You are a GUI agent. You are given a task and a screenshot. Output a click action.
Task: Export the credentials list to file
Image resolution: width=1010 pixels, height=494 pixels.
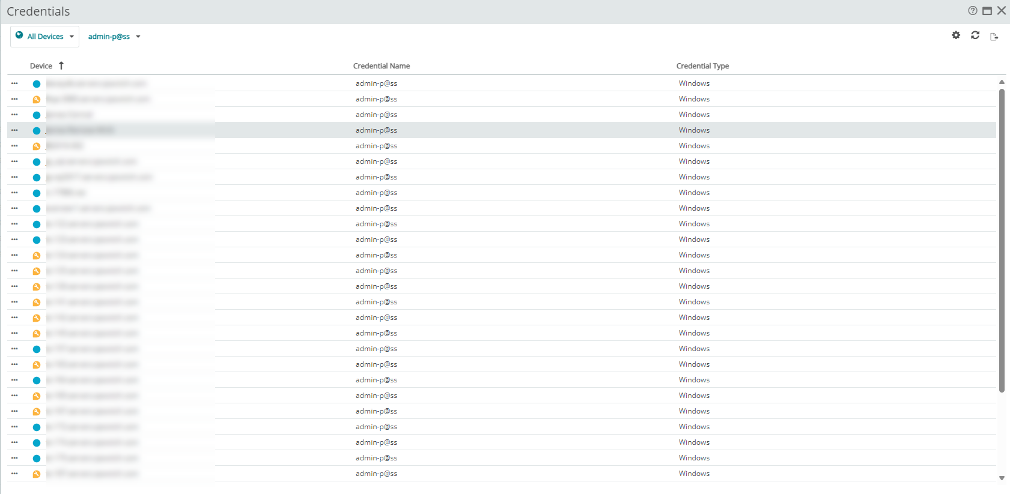coord(994,37)
